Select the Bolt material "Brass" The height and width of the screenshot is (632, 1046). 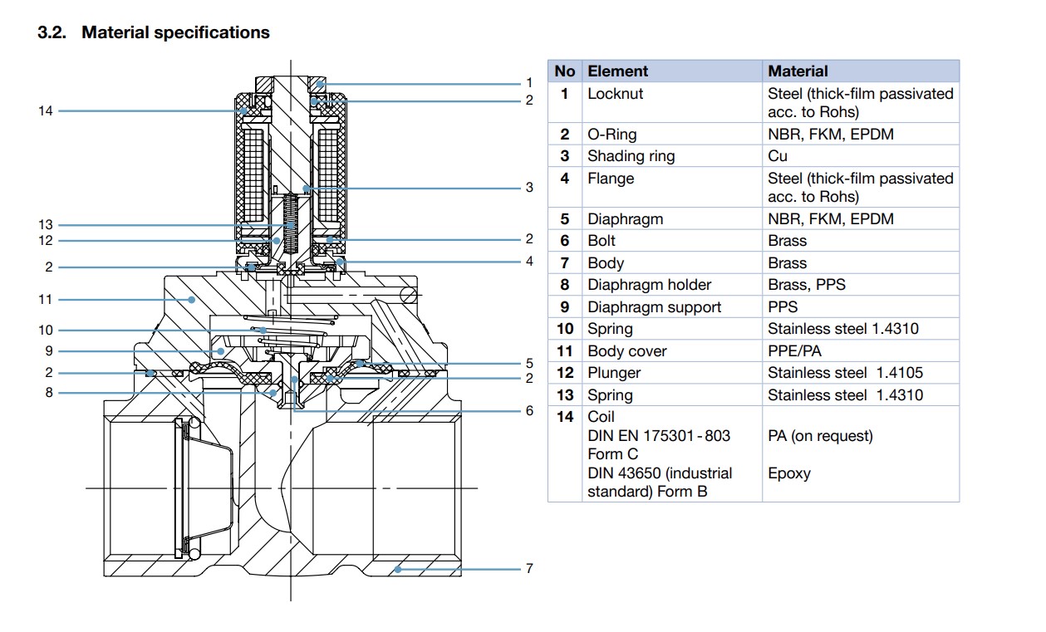788,241
